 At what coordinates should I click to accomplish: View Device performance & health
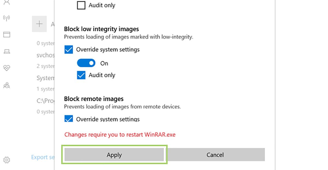pyautogui.click(x=7, y=68)
